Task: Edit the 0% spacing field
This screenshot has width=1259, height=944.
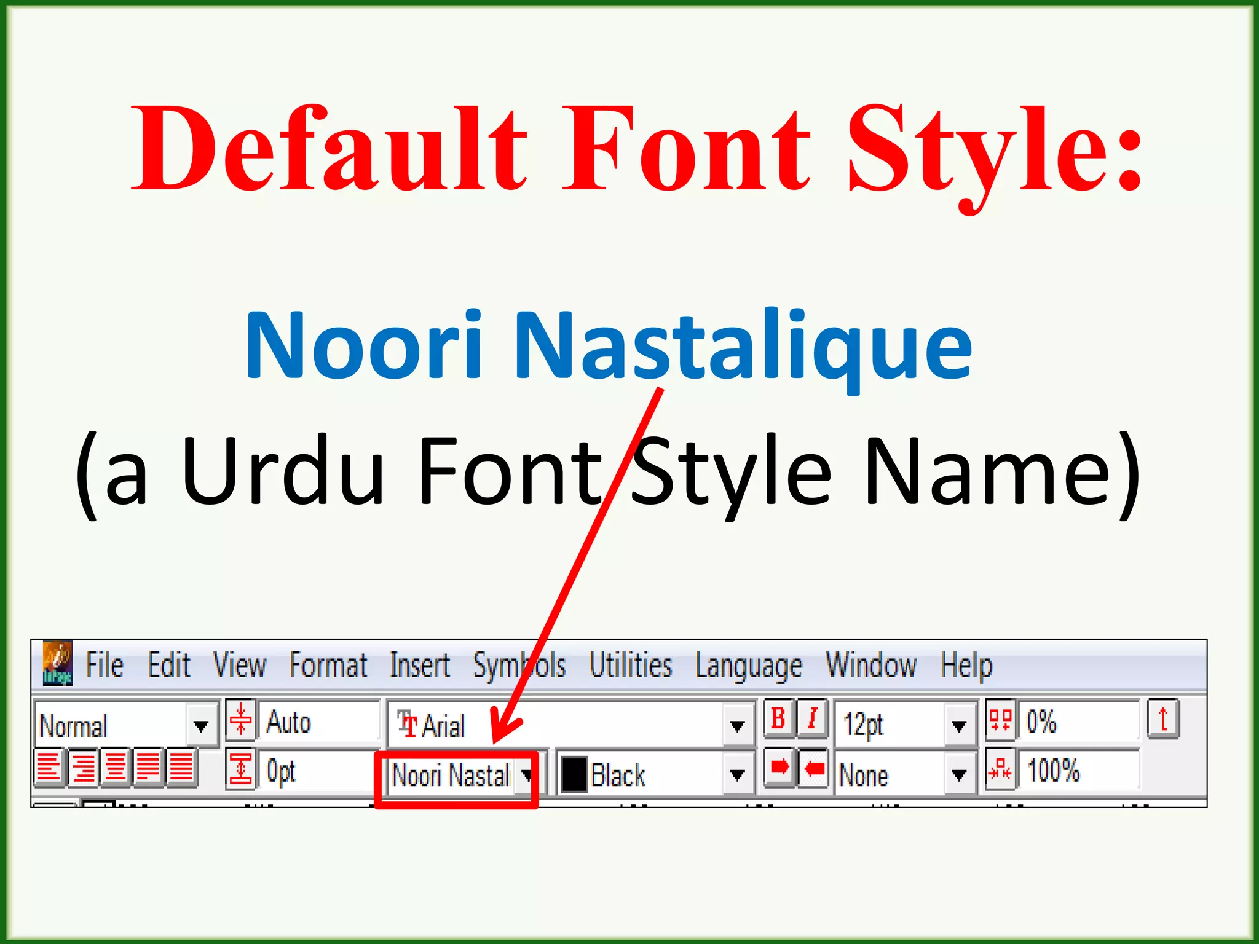Action: click(x=1079, y=721)
